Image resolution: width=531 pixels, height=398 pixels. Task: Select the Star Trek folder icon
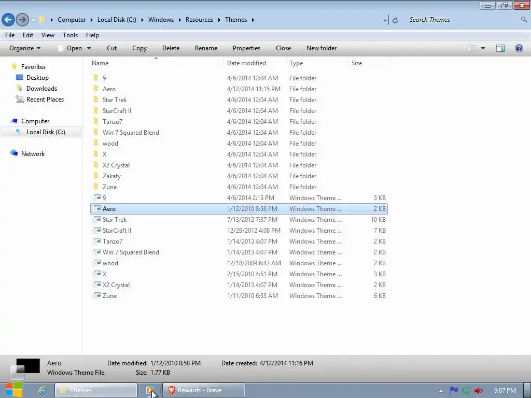(x=96, y=100)
